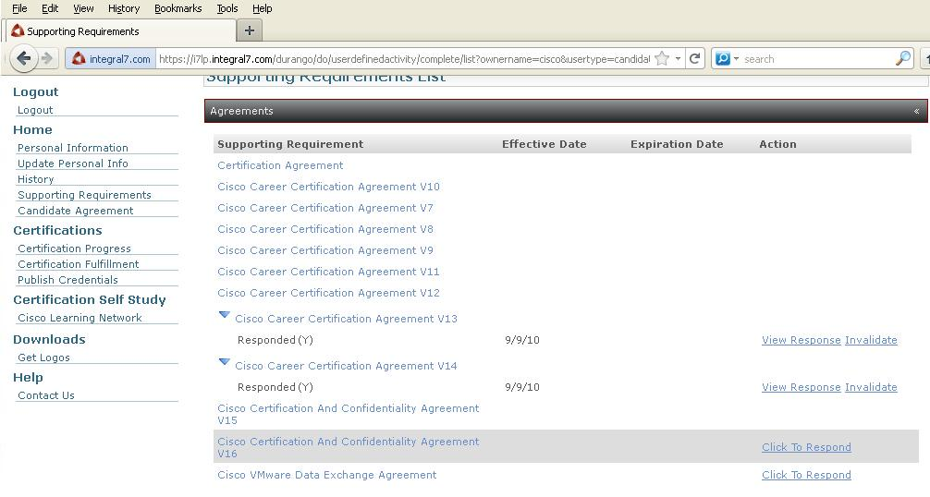The image size is (930, 497).
Task: Click the search magnifying glass icon
Action: click(x=902, y=58)
